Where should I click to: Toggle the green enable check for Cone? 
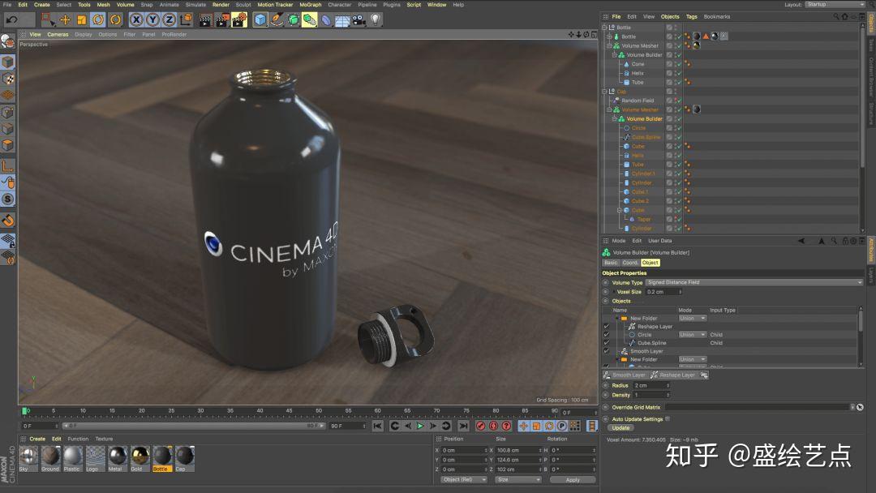[679, 64]
